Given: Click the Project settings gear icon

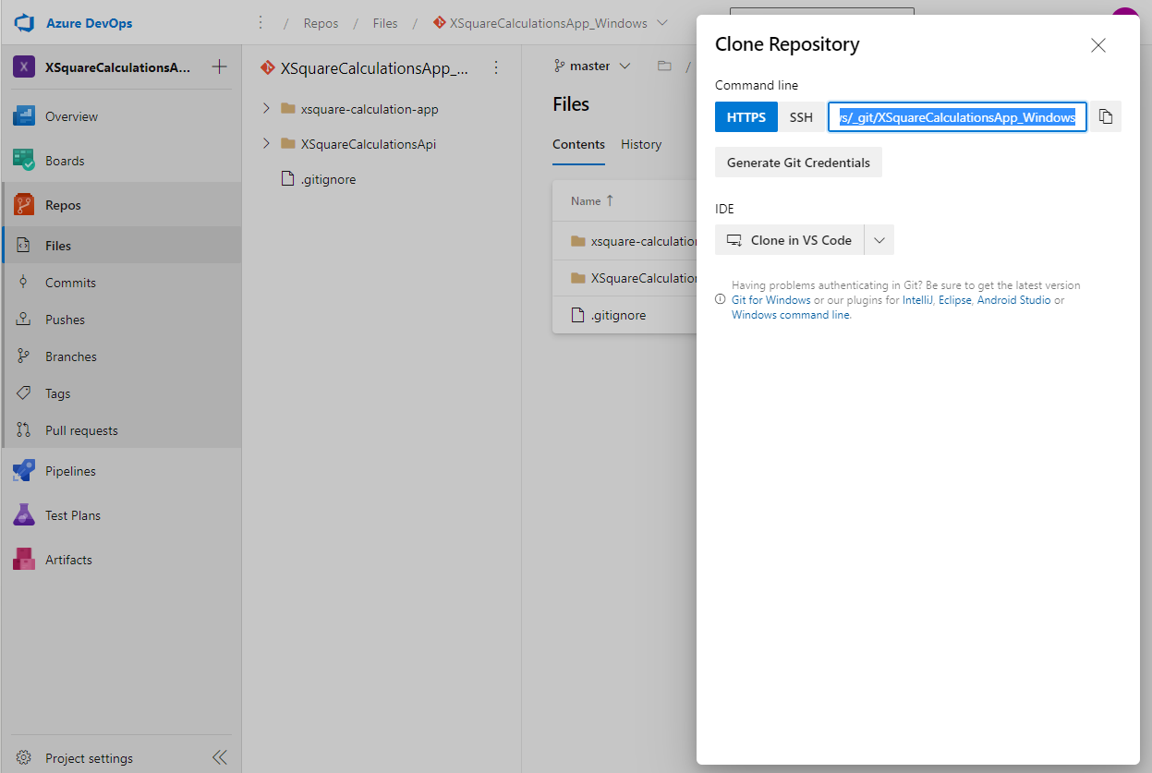Looking at the screenshot, I should click(24, 758).
